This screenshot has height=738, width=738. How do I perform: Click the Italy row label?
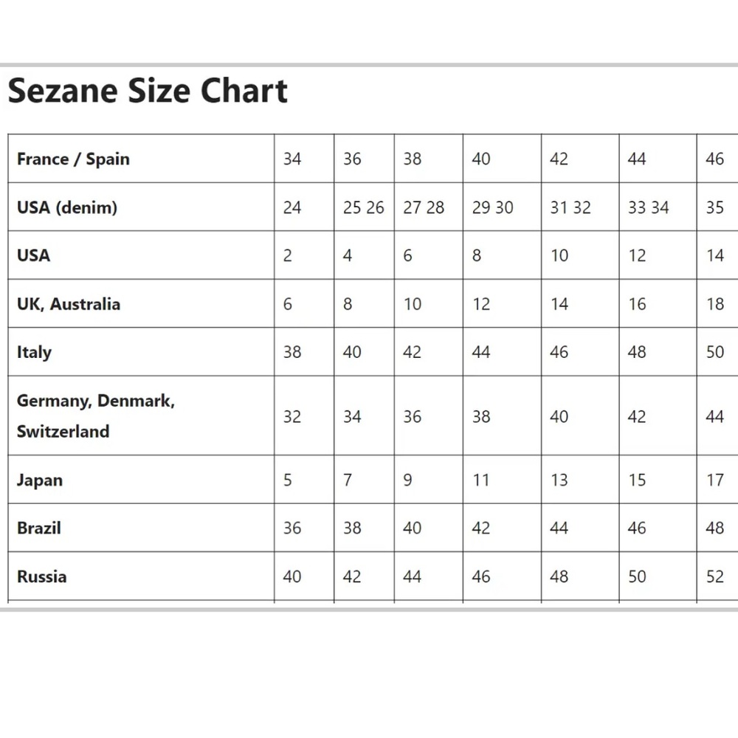pyautogui.click(x=34, y=352)
